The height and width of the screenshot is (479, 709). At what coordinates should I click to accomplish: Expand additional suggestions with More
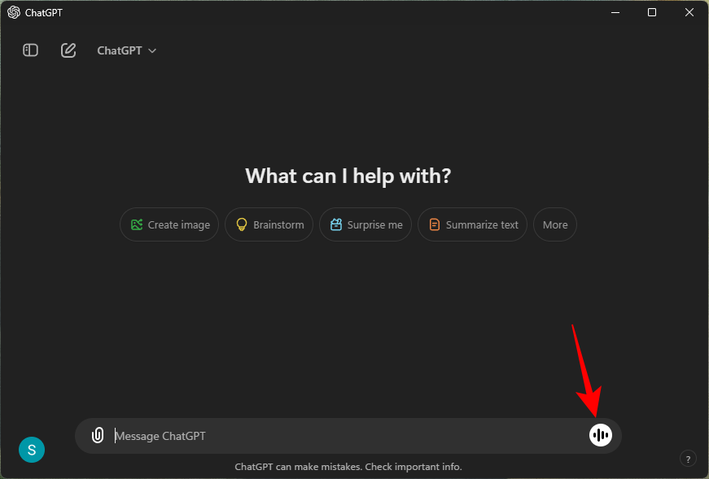click(x=555, y=225)
